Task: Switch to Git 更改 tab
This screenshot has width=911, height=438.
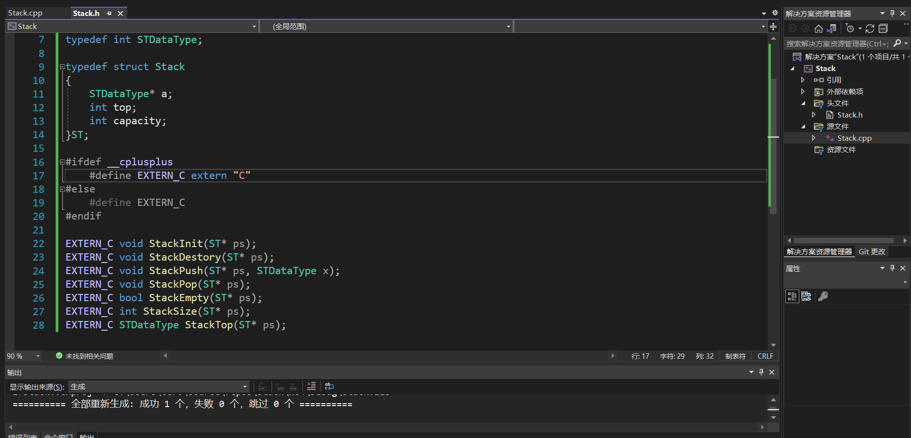Action: [872, 252]
